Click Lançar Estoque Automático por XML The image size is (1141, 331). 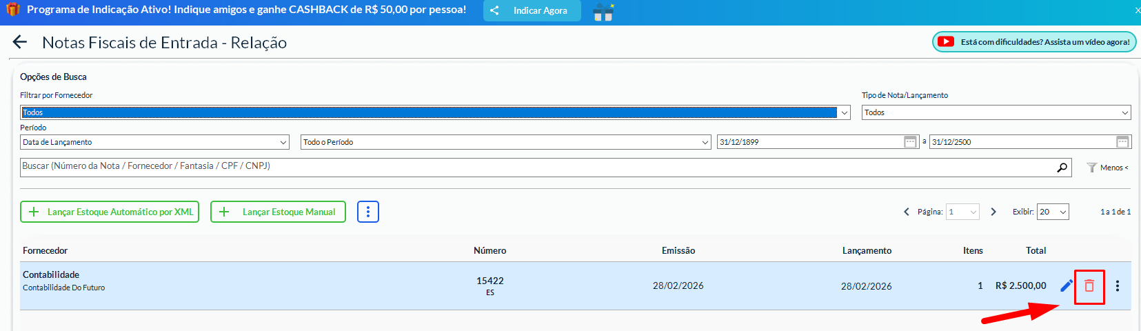[x=110, y=212]
